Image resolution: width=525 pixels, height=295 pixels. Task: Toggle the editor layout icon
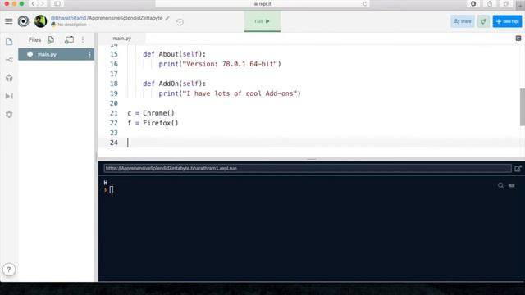(518, 39)
